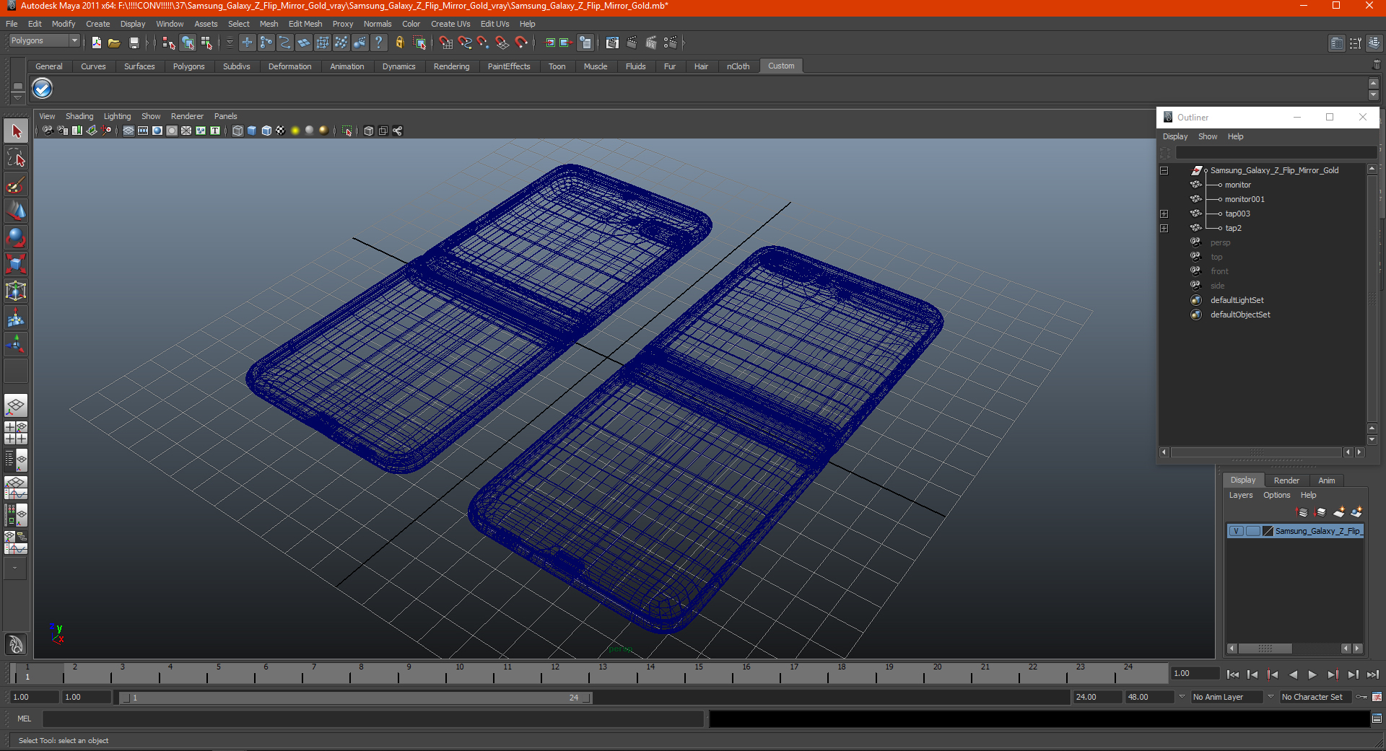
Task: Click the select camera viewport icon
Action: 48,131
